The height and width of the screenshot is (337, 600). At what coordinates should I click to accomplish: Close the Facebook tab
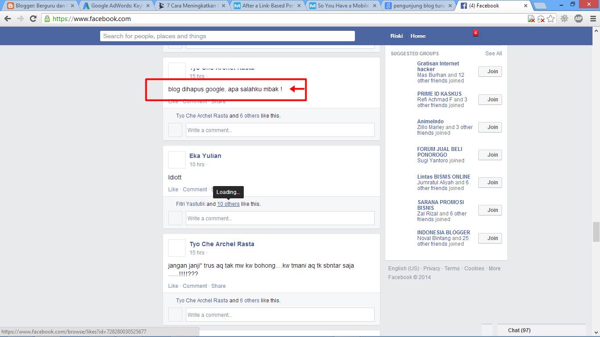526,6
